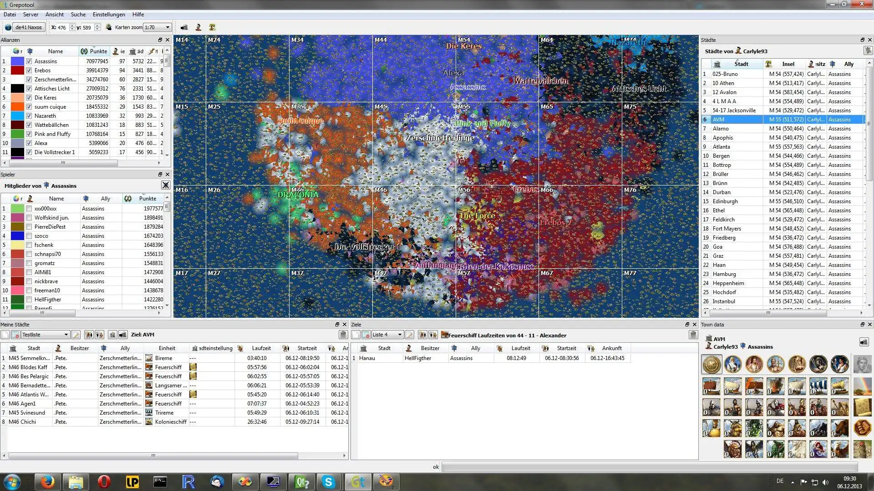Toggle the Nazareth alliance checkbox
This screenshot has width=874, height=491.
point(29,116)
